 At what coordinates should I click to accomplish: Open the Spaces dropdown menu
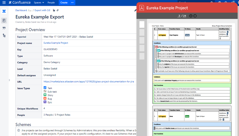(39, 2)
